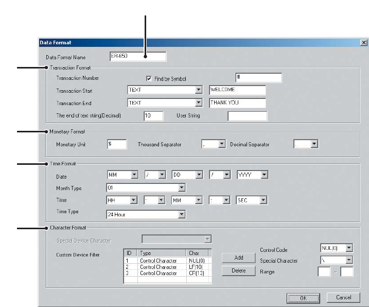Open the Transaction Start type dropdown
Screen dimensions: 369x307
[165, 90]
